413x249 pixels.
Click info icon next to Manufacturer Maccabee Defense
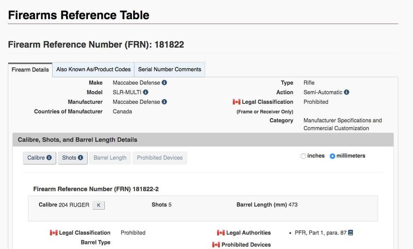click(x=164, y=102)
